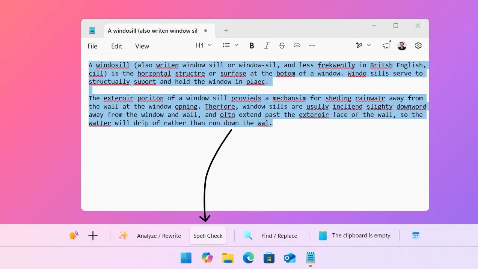Image resolution: width=478 pixels, height=269 pixels.
Task: Click the misspelled word 'mechansim'
Action: click(x=289, y=98)
